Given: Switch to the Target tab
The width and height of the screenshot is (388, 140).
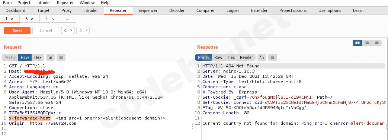Looking at the screenshot, I should pyautogui.click(x=43, y=10).
